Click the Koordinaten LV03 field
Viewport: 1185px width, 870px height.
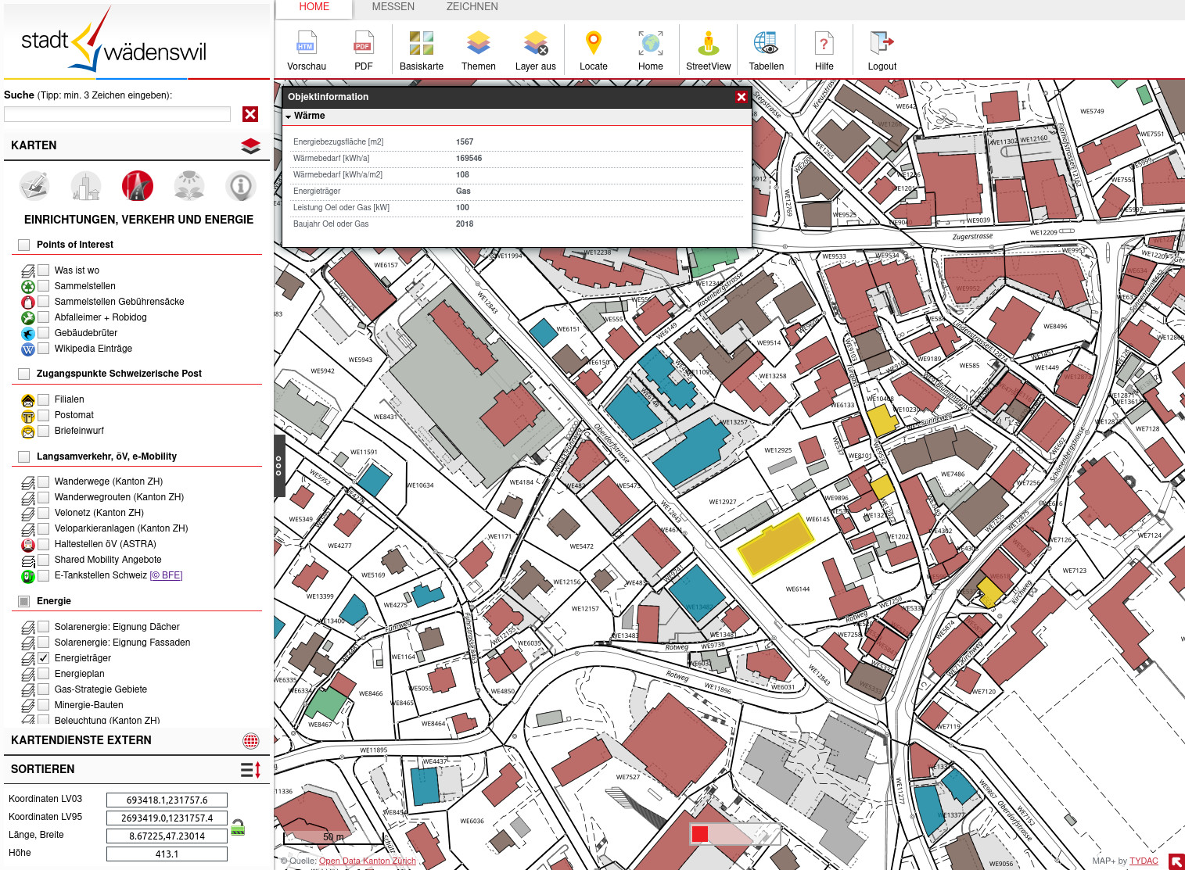tap(167, 800)
